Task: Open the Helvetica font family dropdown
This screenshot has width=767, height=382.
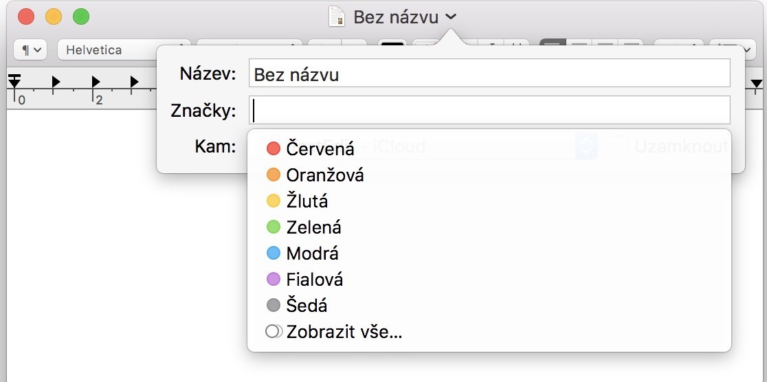Action: [107, 50]
